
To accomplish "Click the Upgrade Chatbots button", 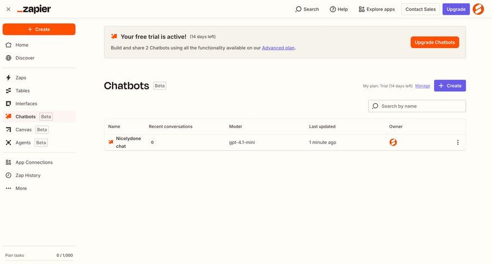I will (x=435, y=43).
